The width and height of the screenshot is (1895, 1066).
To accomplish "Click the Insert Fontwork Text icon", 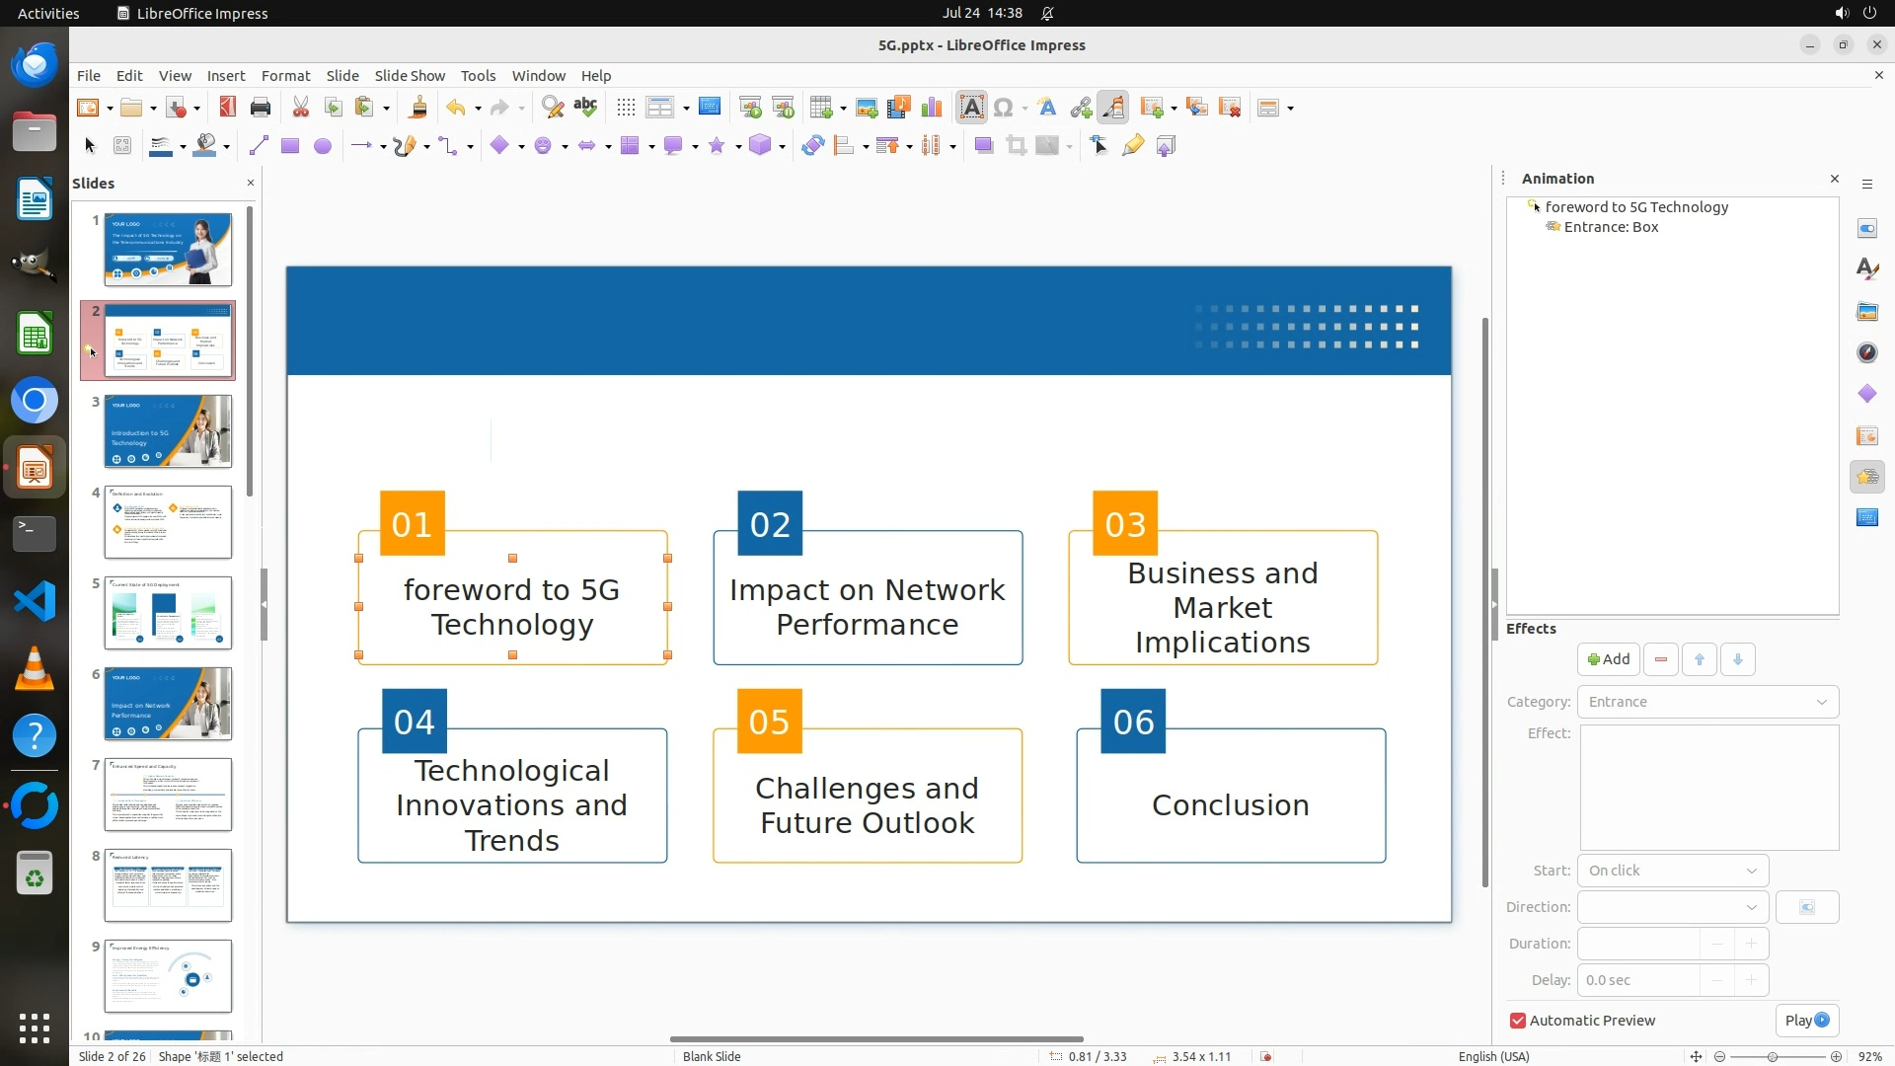I will coord(1047,108).
